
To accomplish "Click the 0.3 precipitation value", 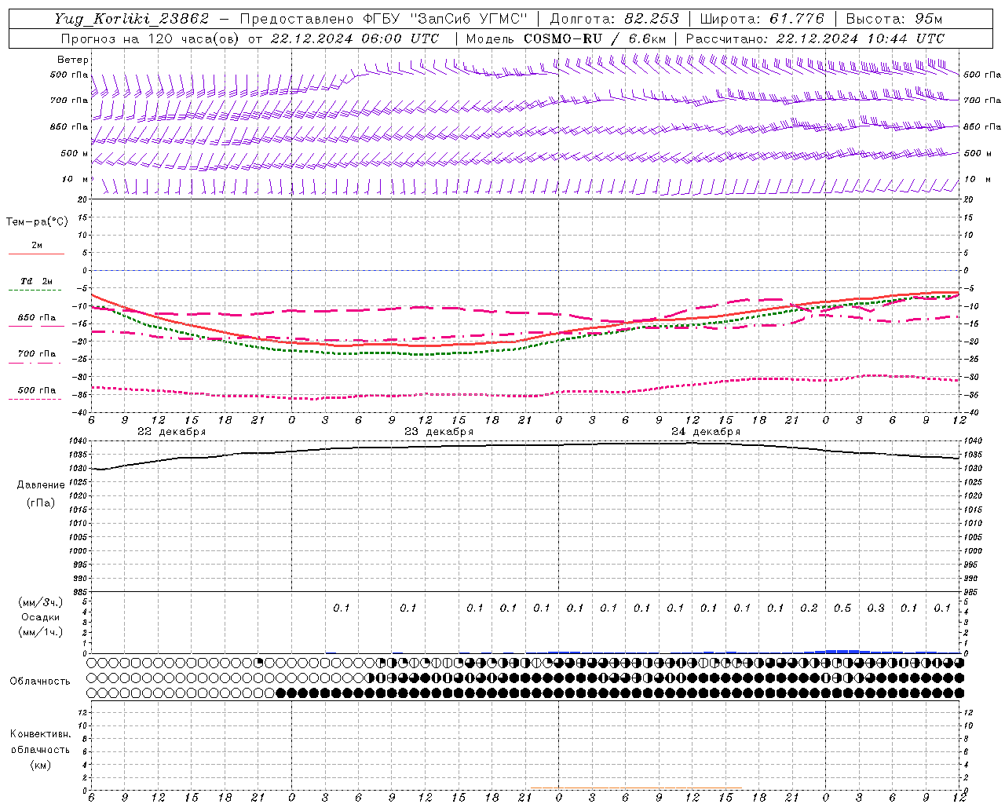I will [875, 608].
